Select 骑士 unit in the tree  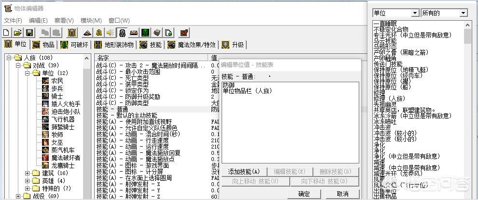click(57, 96)
